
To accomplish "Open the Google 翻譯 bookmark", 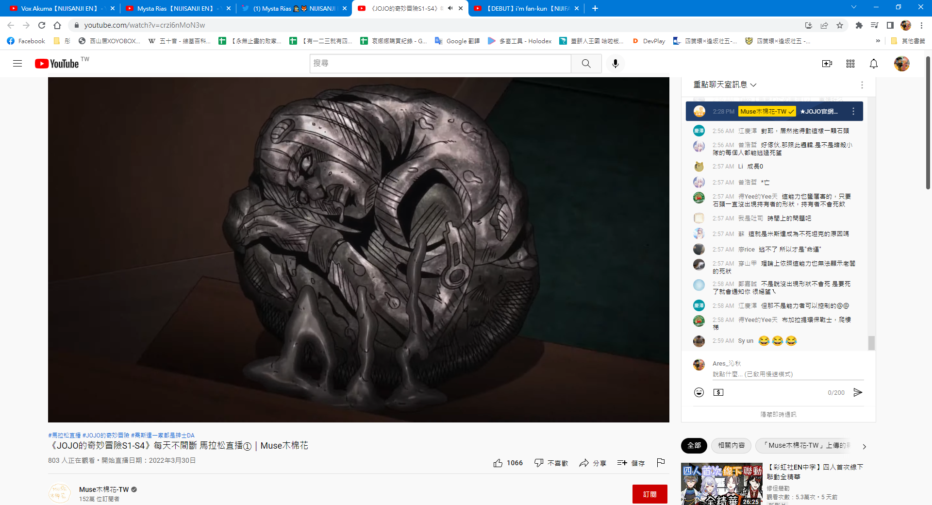I will [457, 41].
